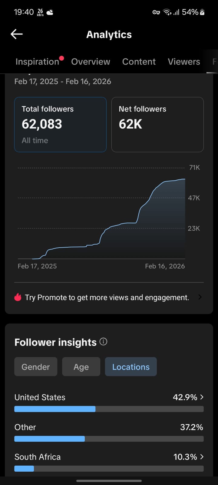Image resolution: width=218 pixels, height=485 pixels.
Task: Select the Net followers card
Action: [157, 124]
